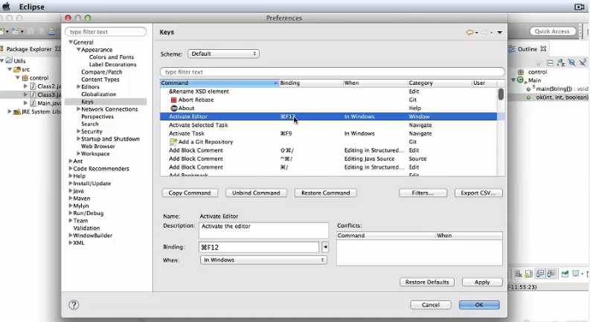Click the JRE System Library icon

tap(17, 112)
